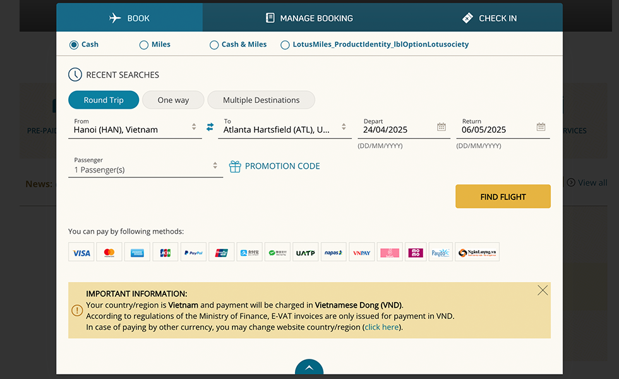Expand the From airport dropdown

click(194, 127)
